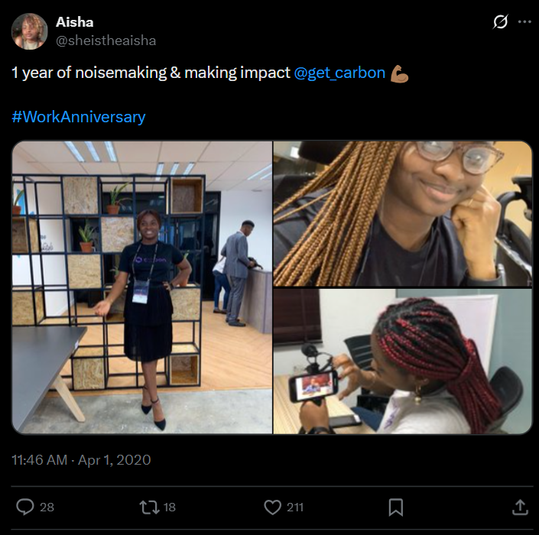Click the Grok slashed-circle icon

(x=500, y=22)
